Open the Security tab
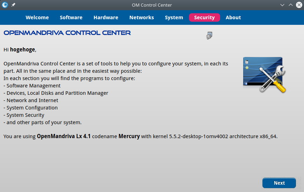Image resolution: width=304 pixels, height=192 pixels. (x=204, y=17)
